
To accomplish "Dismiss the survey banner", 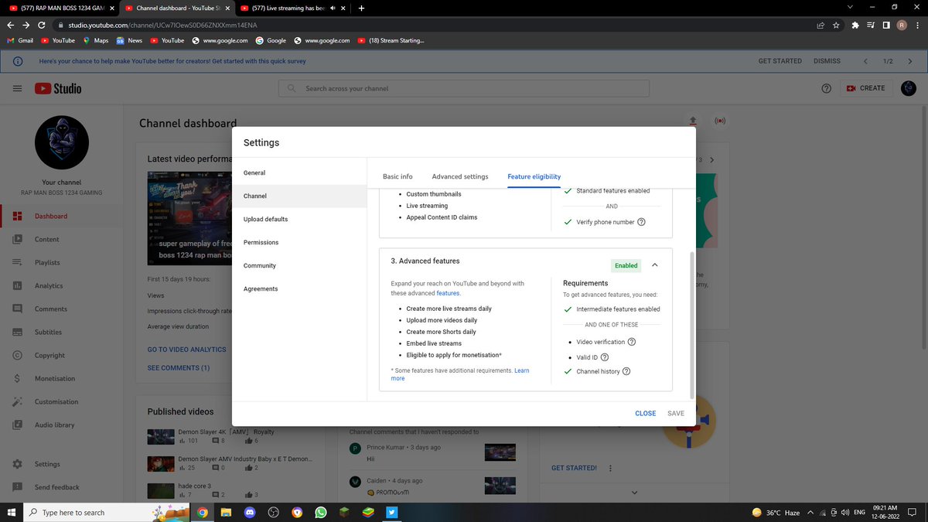I will pos(827,61).
